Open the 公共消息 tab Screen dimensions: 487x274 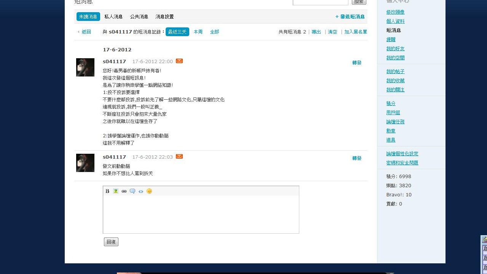(139, 17)
